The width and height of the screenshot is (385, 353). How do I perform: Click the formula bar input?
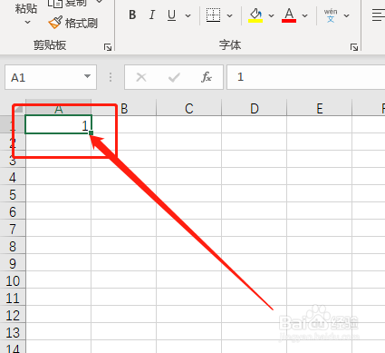tap(306, 77)
